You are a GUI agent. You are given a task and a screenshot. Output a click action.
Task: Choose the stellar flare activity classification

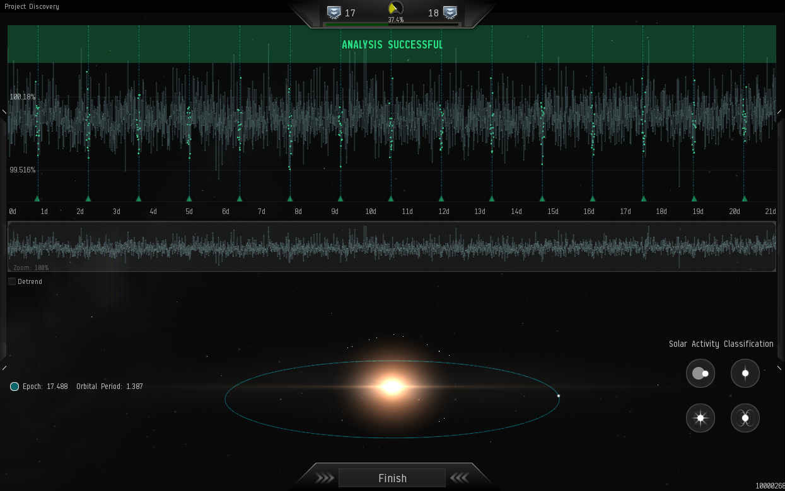point(701,418)
